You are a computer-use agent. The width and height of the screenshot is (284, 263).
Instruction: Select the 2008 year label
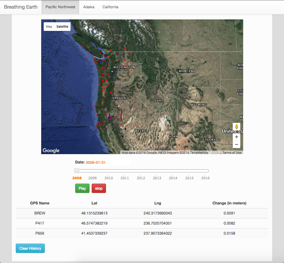tap(77, 178)
